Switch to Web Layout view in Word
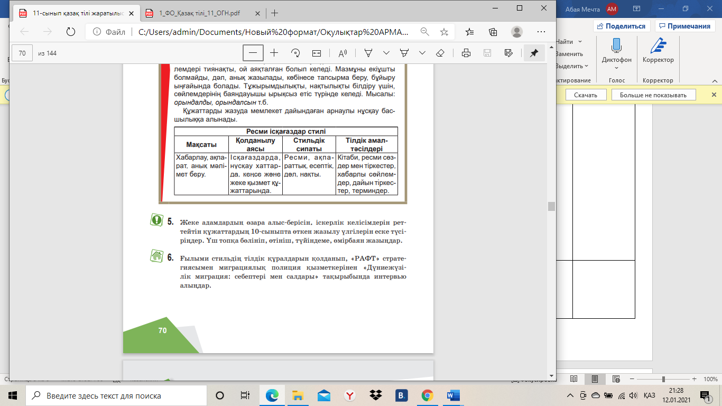 [x=615, y=379]
